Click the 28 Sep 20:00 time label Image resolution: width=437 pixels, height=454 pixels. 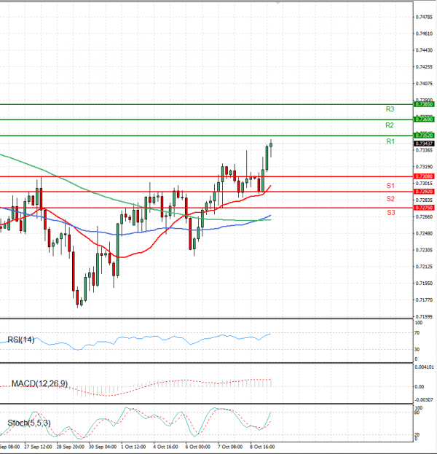tap(71, 447)
